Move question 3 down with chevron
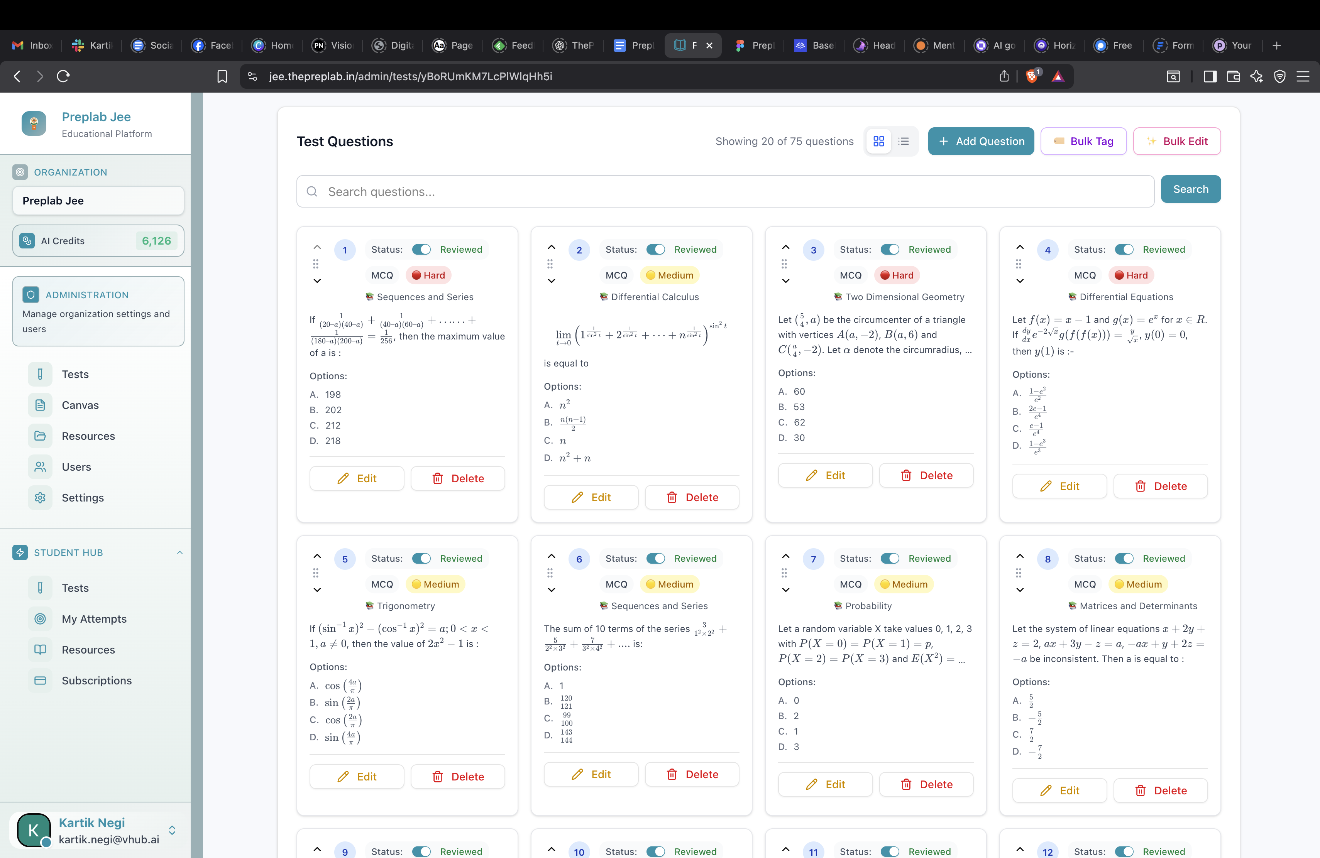 [x=785, y=280]
